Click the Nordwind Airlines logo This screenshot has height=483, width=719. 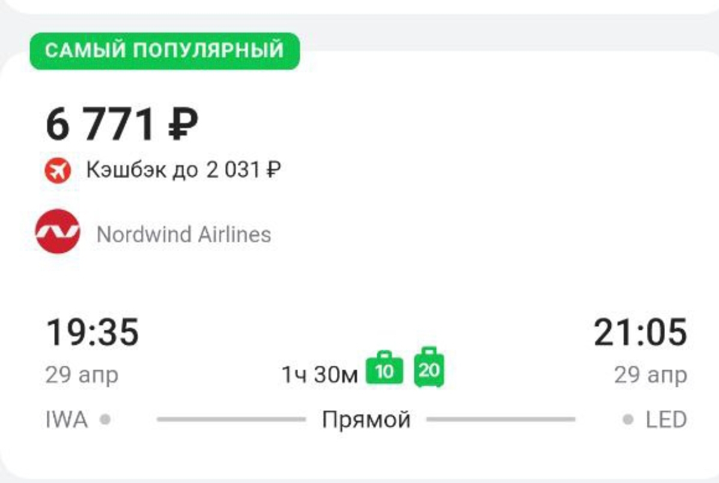58,231
